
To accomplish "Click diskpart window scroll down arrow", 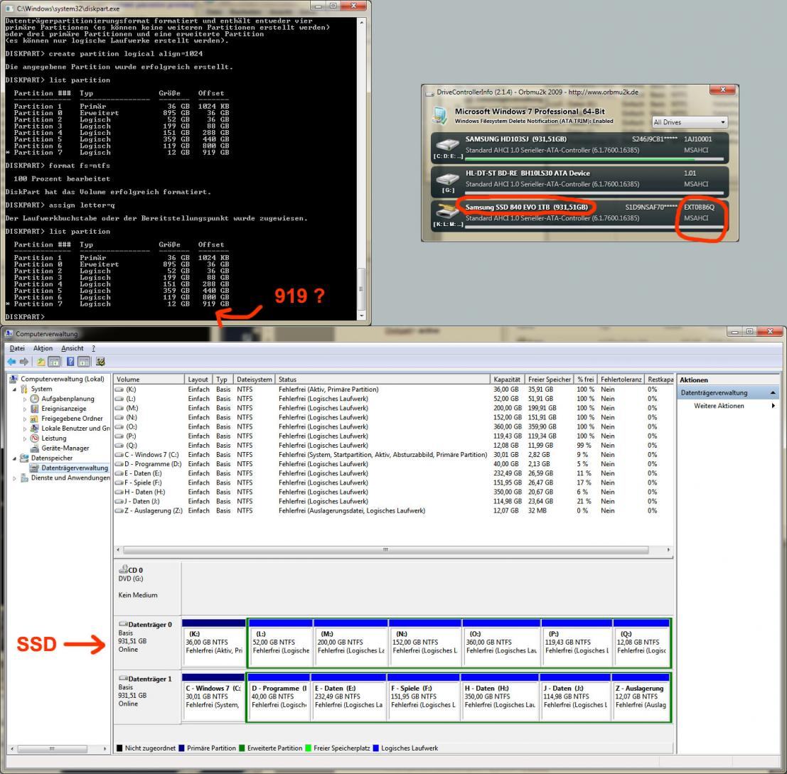I will tap(361, 316).
